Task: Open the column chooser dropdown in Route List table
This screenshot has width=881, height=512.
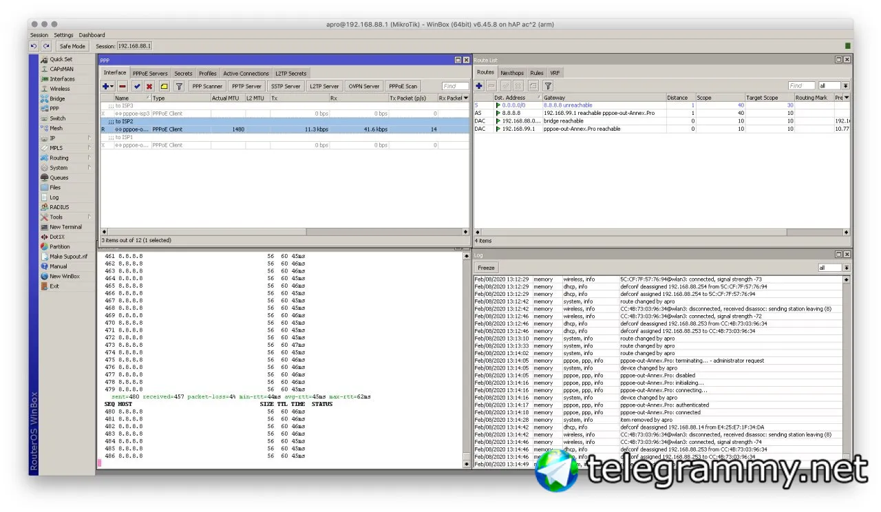Action: click(x=847, y=98)
